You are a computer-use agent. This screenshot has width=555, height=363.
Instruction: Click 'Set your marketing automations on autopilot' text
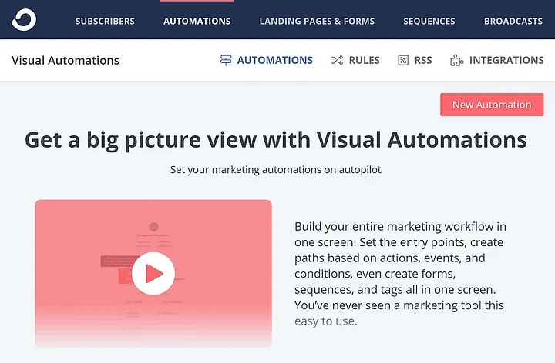(276, 170)
